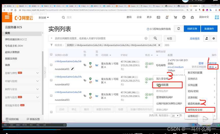220x134 pixels.
Task: Click tag icon for ruozedata001
Action: point(85,65)
